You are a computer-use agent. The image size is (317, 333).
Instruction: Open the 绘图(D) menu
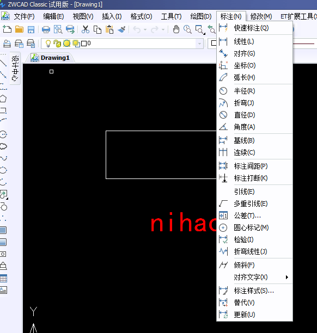201,16
